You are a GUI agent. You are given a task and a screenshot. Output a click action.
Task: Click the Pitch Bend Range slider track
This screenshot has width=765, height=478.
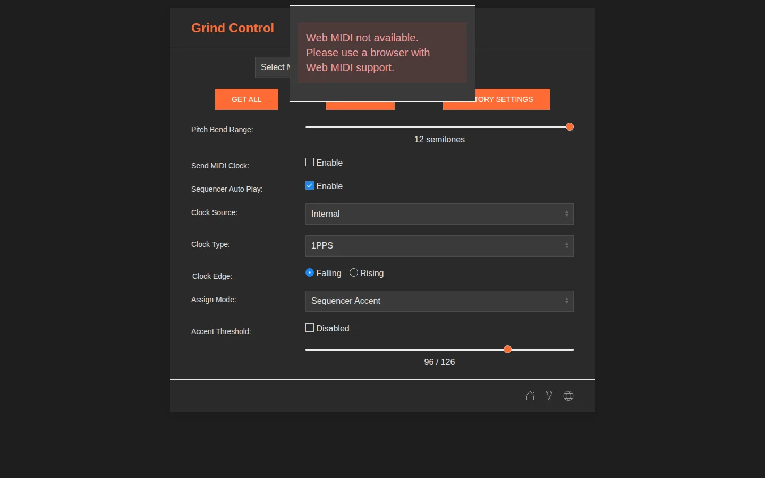[x=439, y=127]
